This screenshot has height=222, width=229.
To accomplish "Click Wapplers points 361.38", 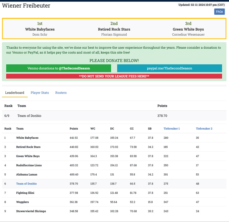I will click(73, 202).
